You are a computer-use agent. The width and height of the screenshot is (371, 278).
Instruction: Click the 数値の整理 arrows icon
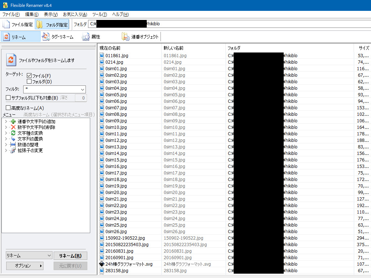[x=13, y=145]
